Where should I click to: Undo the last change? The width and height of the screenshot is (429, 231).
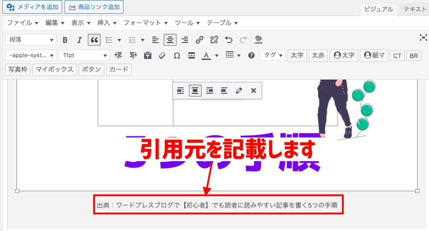(228, 40)
